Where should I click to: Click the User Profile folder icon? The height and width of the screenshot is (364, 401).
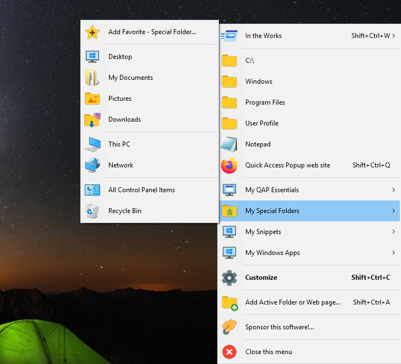(x=229, y=123)
